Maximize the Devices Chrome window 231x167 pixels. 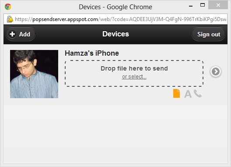203,5
